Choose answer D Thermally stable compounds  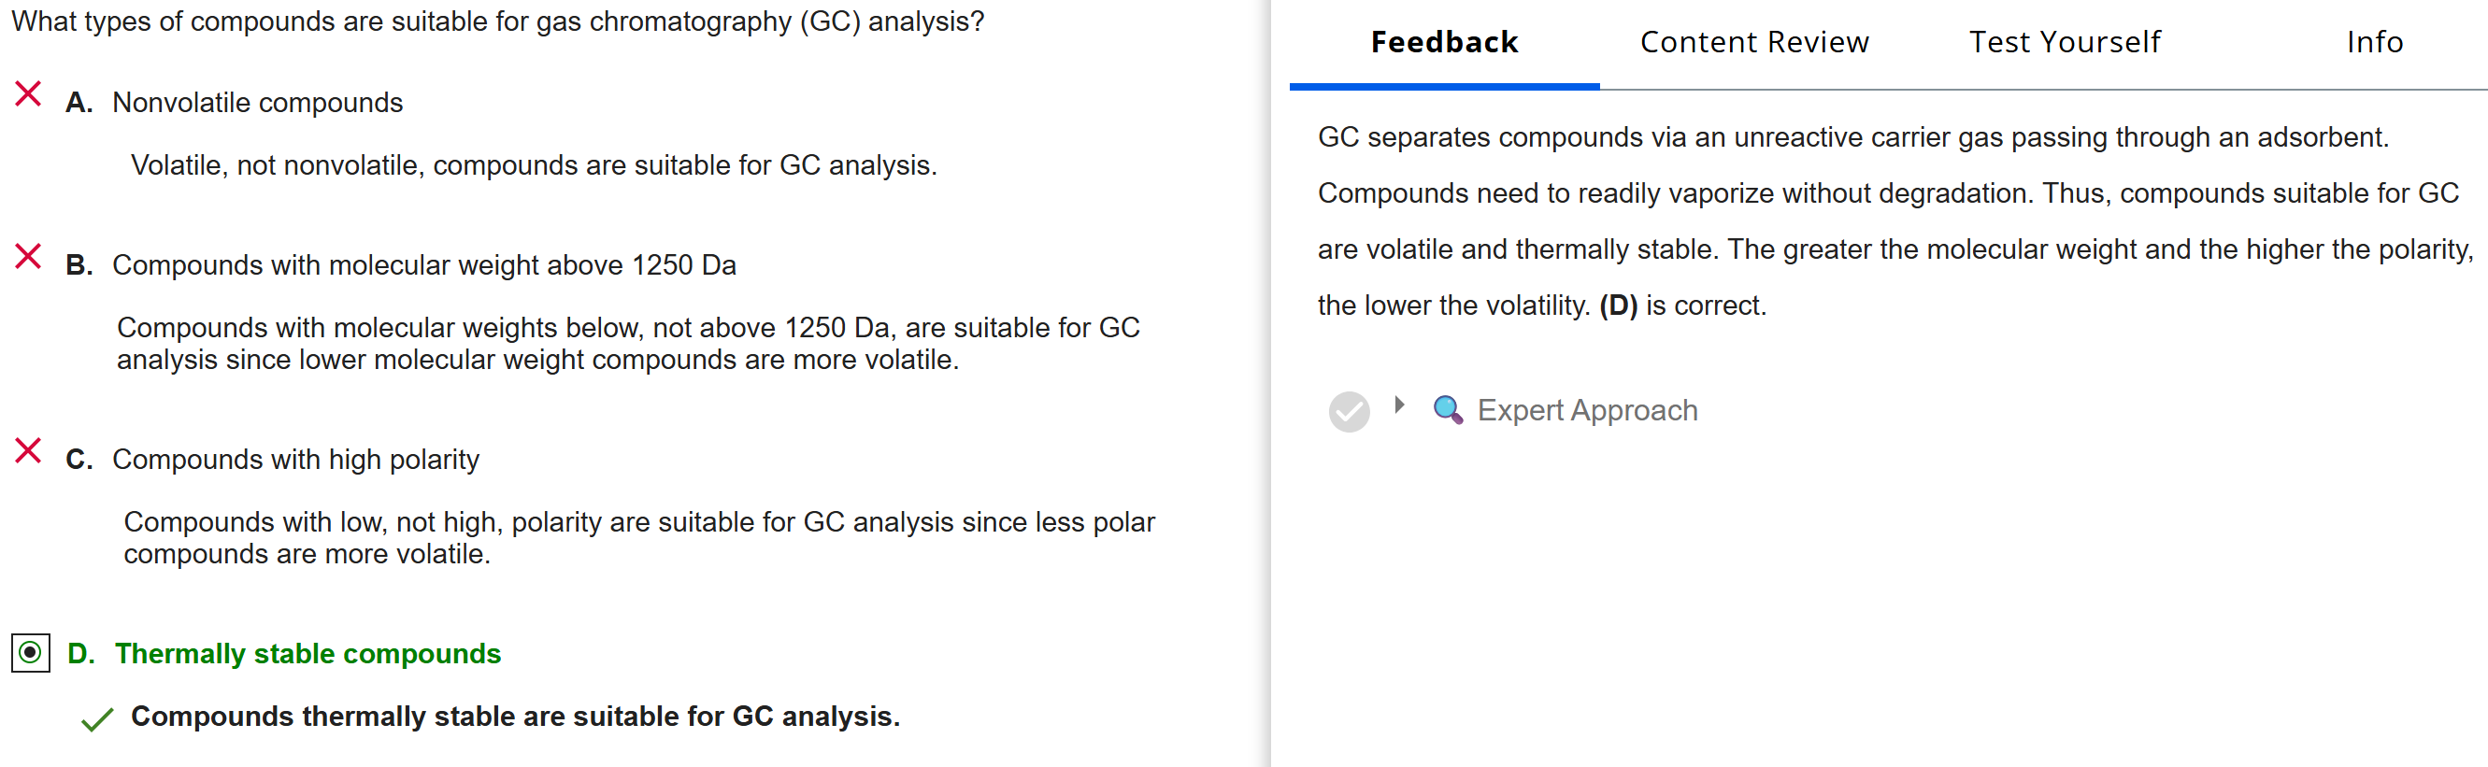pos(308,654)
